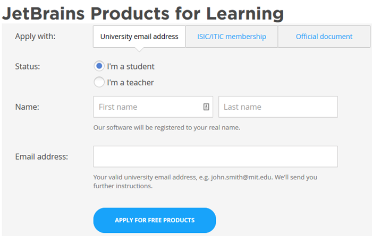Click the "Apply with:" label
Image resolution: width=372 pixels, height=236 pixels.
coord(35,37)
